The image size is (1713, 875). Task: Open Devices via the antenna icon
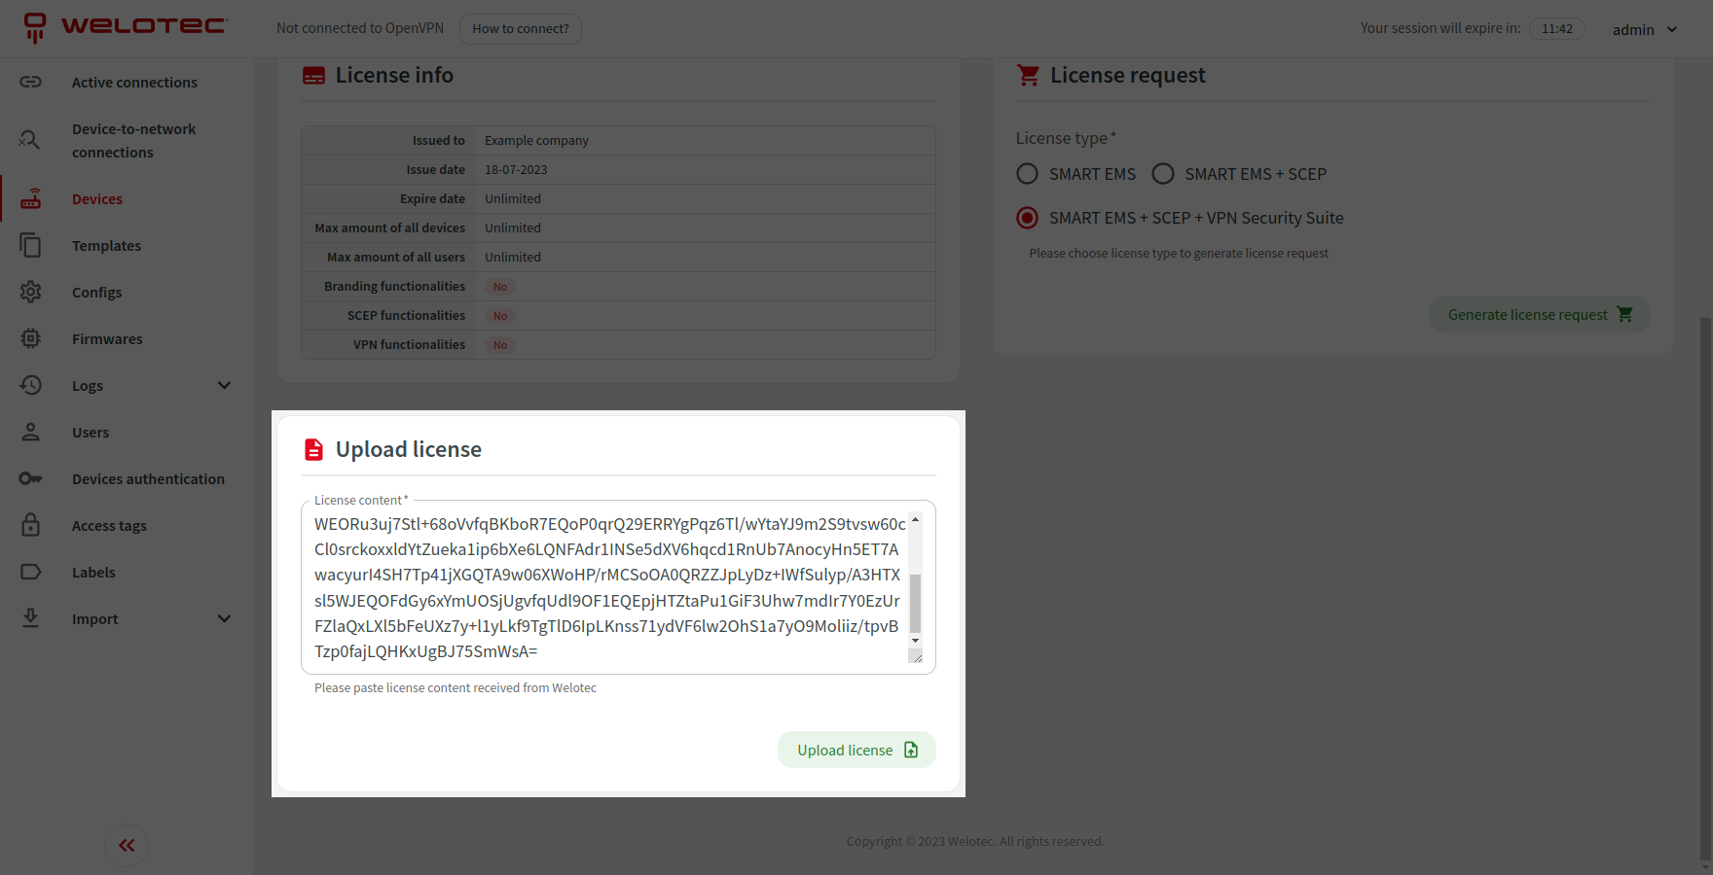pyautogui.click(x=31, y=198)
